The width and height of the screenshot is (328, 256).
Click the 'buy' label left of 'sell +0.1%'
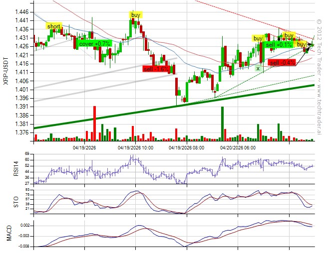pos(258,38)
